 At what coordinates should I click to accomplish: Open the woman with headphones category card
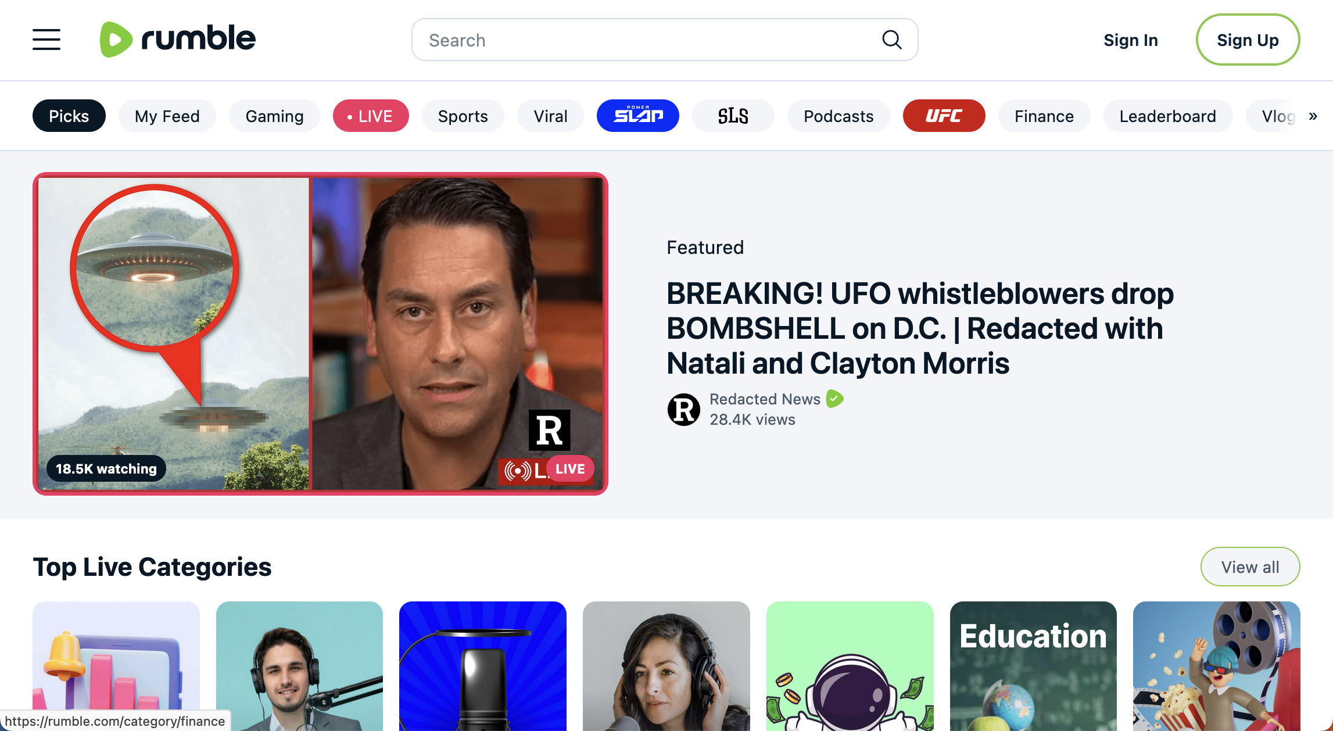point(666,666)
